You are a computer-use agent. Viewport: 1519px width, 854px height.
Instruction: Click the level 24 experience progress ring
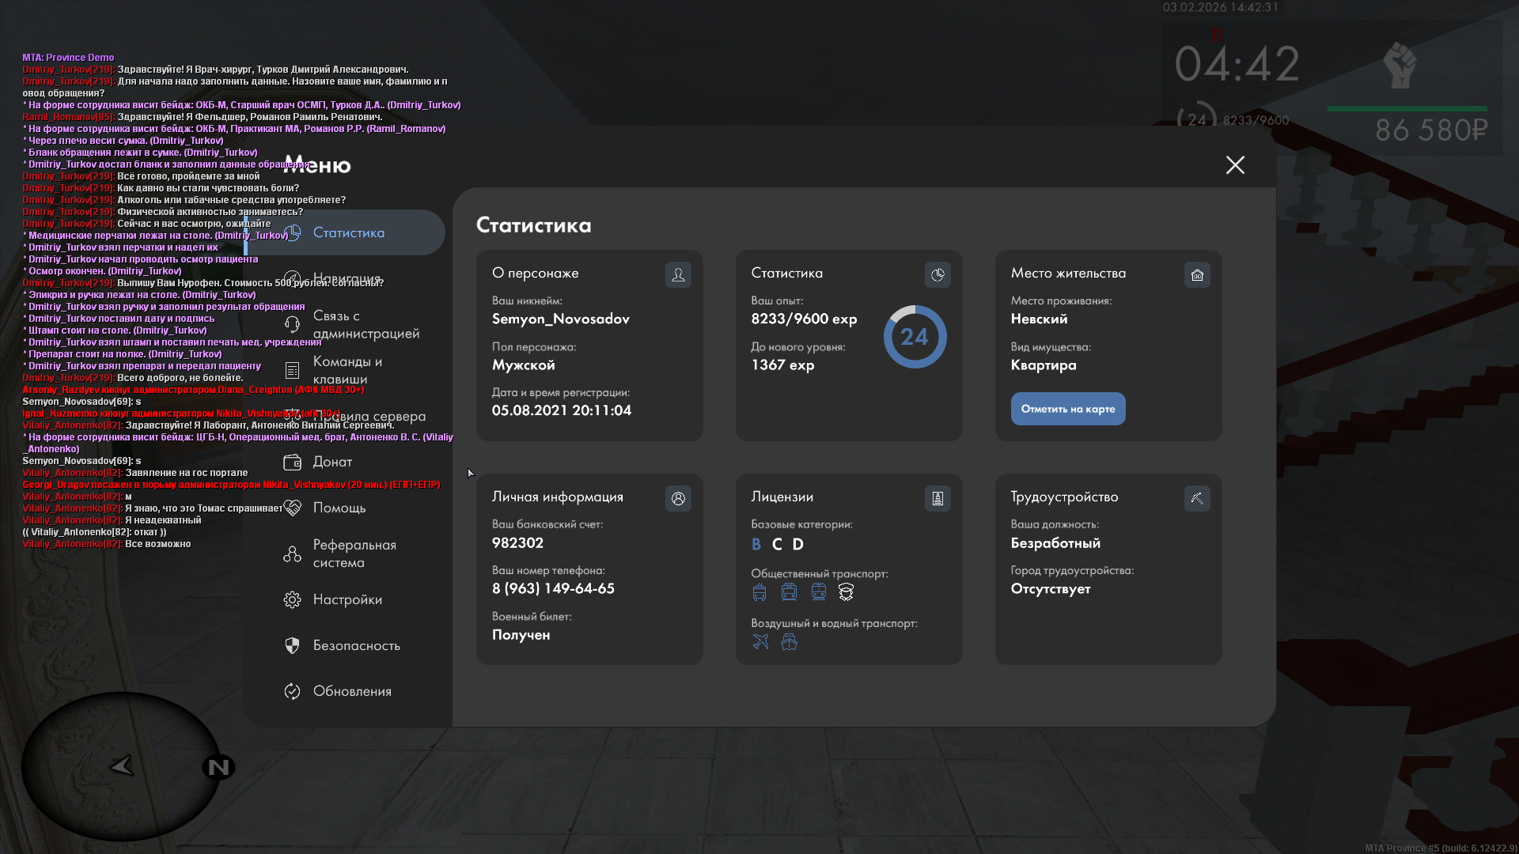click(x=915, y=337)
